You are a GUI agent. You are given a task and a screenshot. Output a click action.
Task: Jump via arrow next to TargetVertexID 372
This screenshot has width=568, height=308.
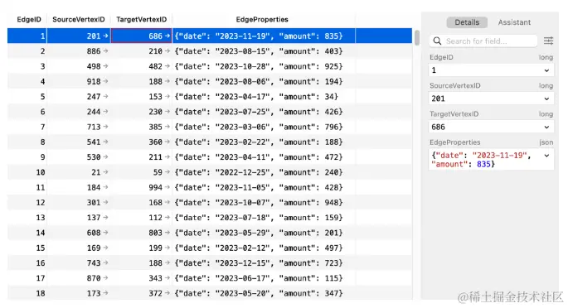point(167,293)
